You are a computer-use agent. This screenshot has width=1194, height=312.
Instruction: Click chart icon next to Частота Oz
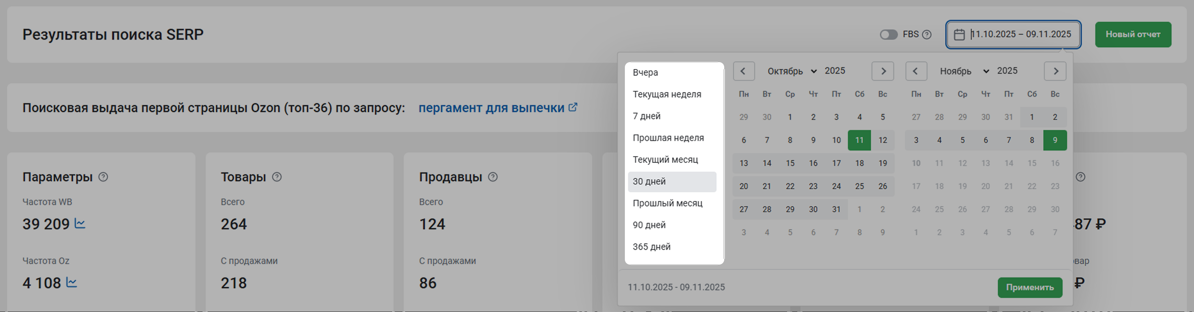tap(71, 282)
